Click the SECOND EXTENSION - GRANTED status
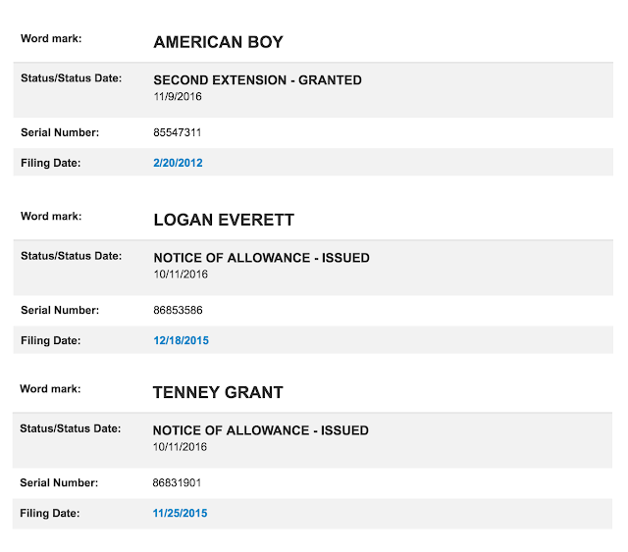 pyautogui.click(x=257, y=80)
